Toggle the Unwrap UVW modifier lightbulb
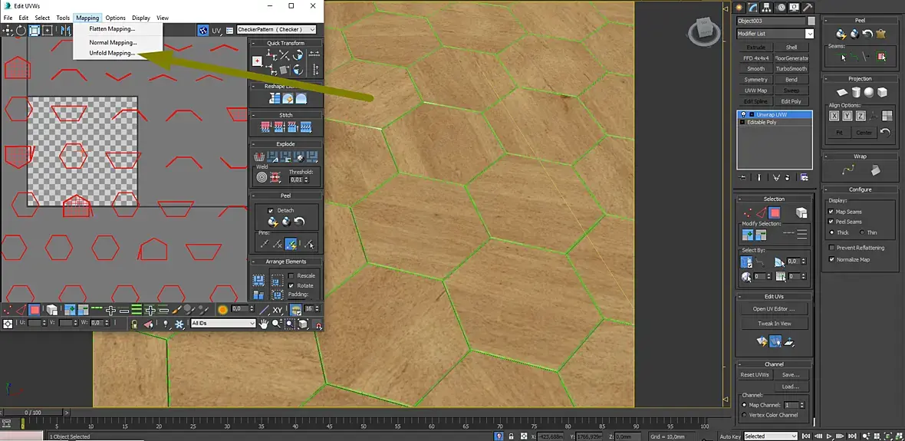Viewport: 905px width, 441px height. tap(743, 114)
